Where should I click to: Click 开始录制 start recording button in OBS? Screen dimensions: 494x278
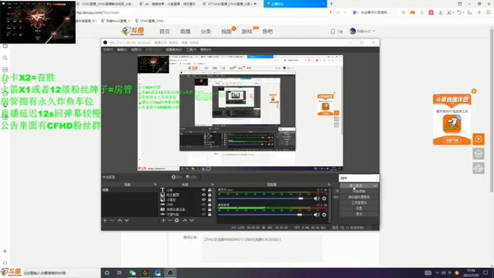coord(359,192)
